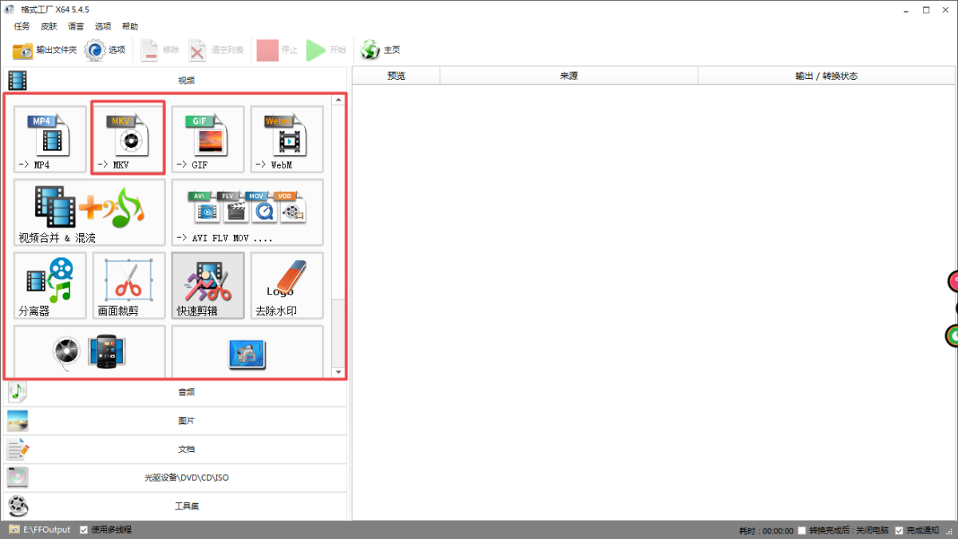This screenshot has width=958, height=539.
Task: Click the screen recording tile
Action: 247,351
